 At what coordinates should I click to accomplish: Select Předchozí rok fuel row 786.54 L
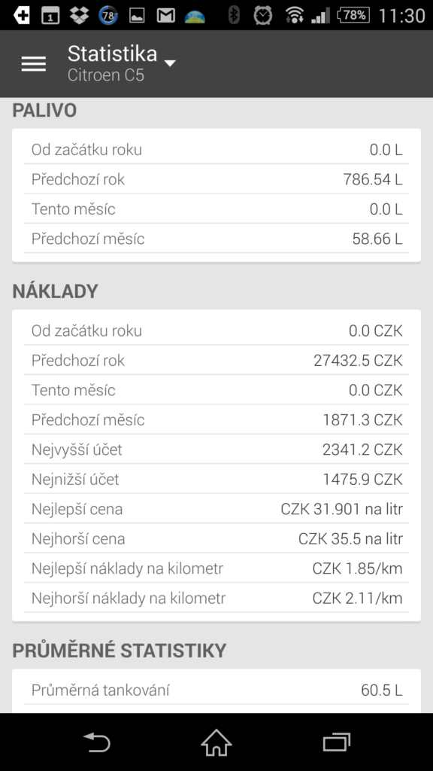[216, 179]
